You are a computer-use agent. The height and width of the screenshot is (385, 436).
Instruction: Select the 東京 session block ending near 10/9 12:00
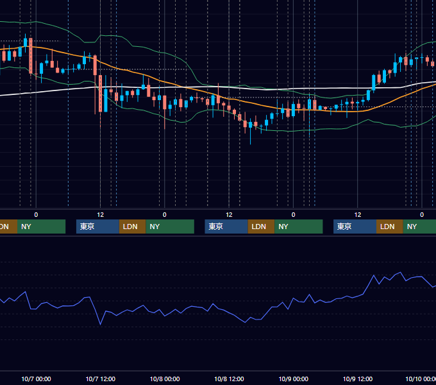[355, 227]
